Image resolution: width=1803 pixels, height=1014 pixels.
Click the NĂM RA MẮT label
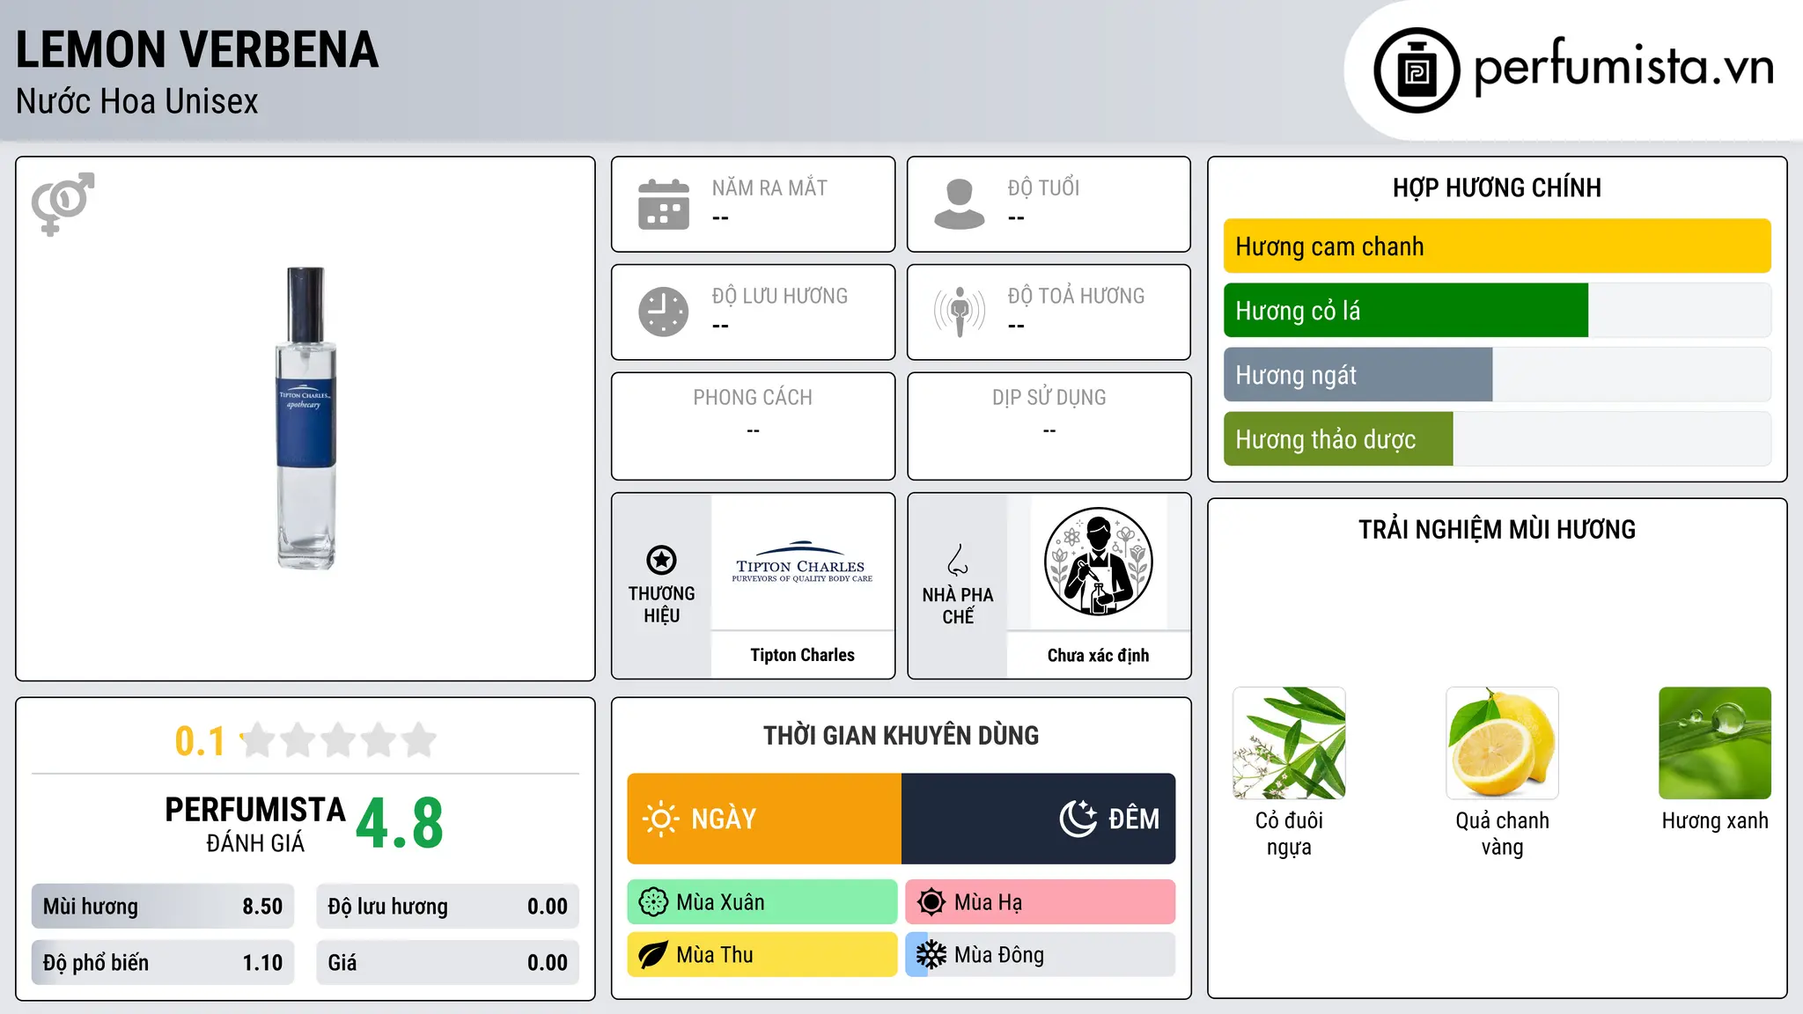pos(769,188)
